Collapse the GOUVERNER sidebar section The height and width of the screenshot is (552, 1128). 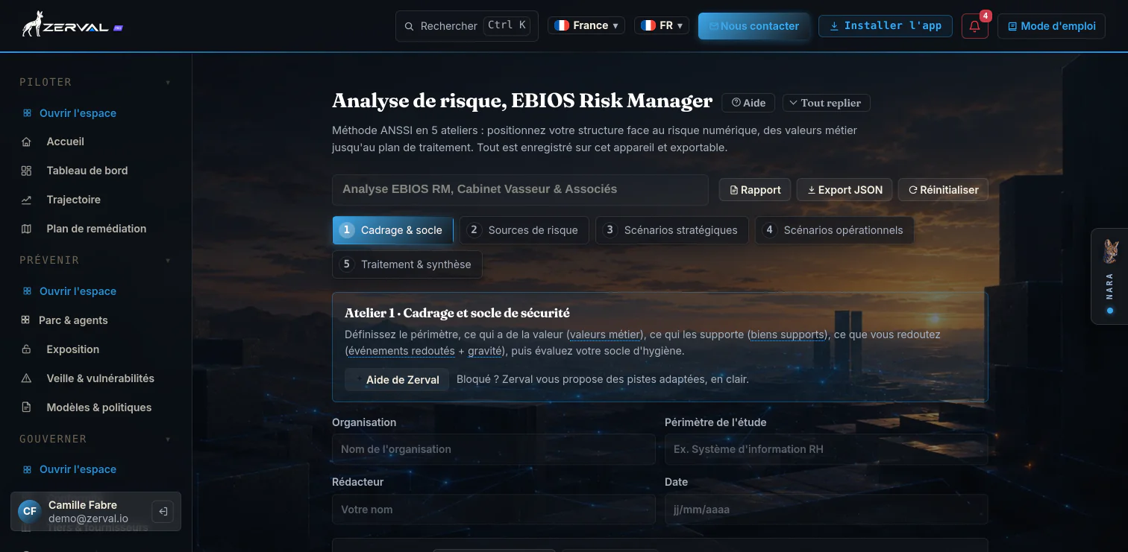[168, 440]
